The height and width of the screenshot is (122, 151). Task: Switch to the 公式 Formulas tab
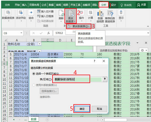tap(44, 5)
